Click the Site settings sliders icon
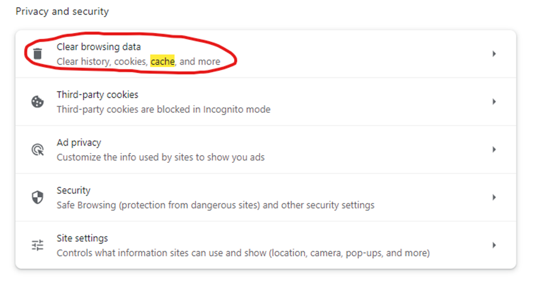 37,245
